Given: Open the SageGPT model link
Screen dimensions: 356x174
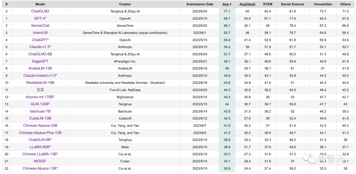Looking at the screenshot, I should [x=40, y=61].
